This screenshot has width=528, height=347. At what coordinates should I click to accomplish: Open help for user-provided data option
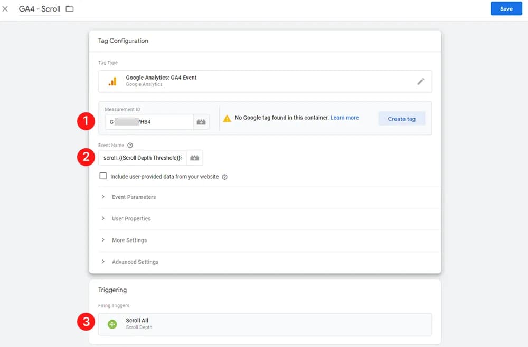click(x=224, y=177)
